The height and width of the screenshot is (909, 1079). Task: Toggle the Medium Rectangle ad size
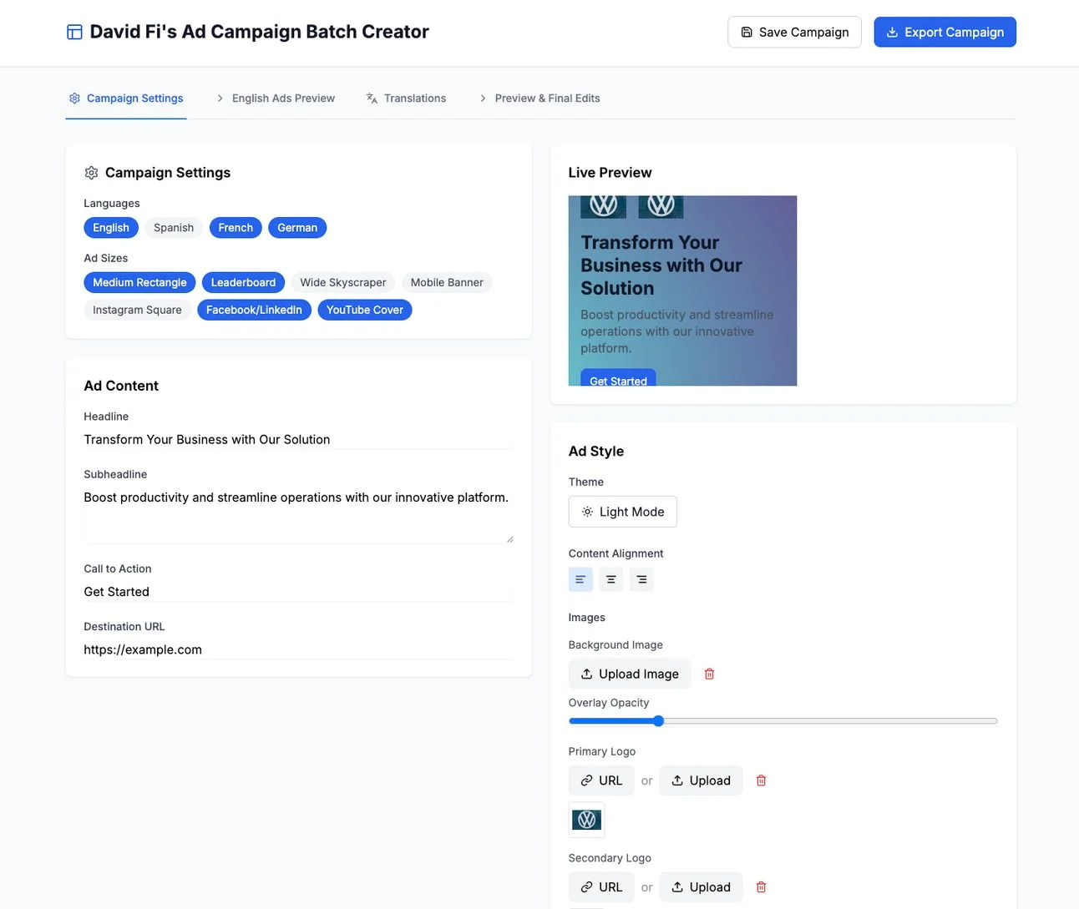tap(139, 283)
